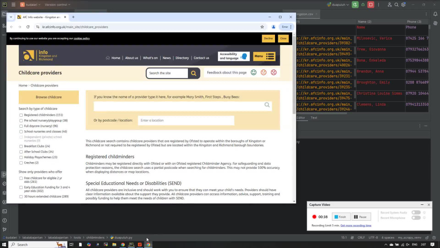Open new browser tab
This screenshot has height=248, width=440.
point(73,17)
